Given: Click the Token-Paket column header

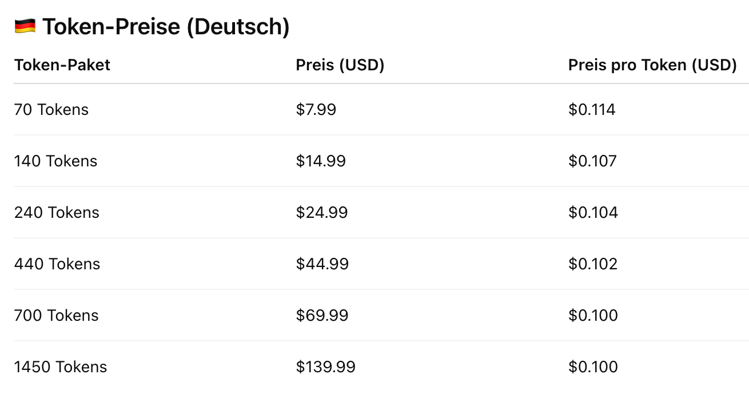Looking at the screenshot, I should coord(62,65).
